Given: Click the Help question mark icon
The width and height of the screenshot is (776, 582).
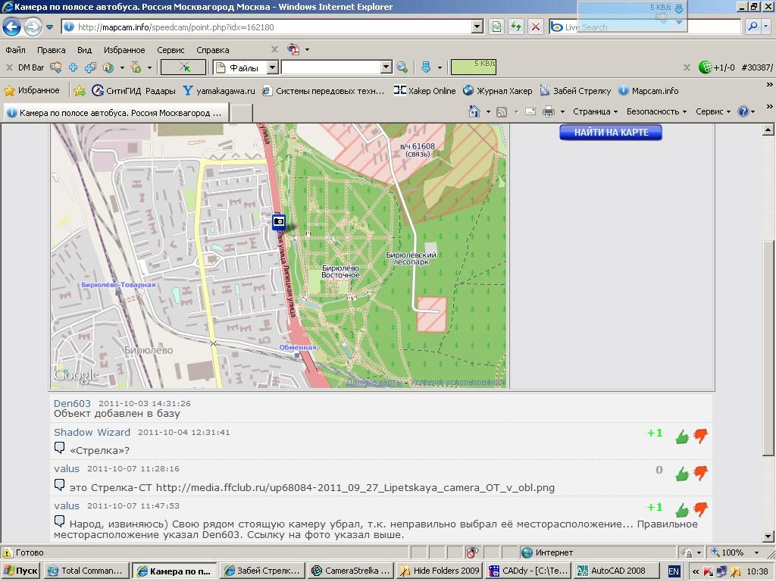Looking at the screenshot, I should click(x=743, y=111).
